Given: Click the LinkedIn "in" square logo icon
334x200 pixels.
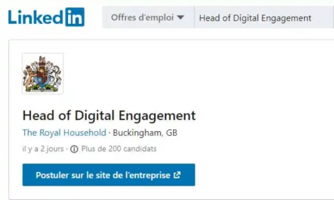Looking at the screenshot, I should 75,17.
